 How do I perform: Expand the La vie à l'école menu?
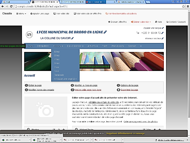pyautogui.click(x=75, y=46)
